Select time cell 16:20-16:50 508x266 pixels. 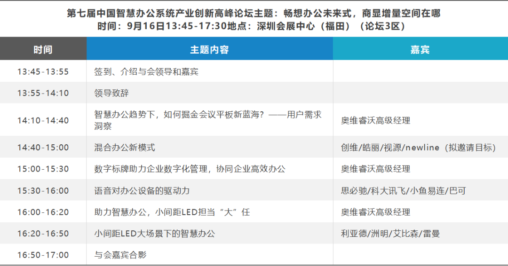coord(43,233)
